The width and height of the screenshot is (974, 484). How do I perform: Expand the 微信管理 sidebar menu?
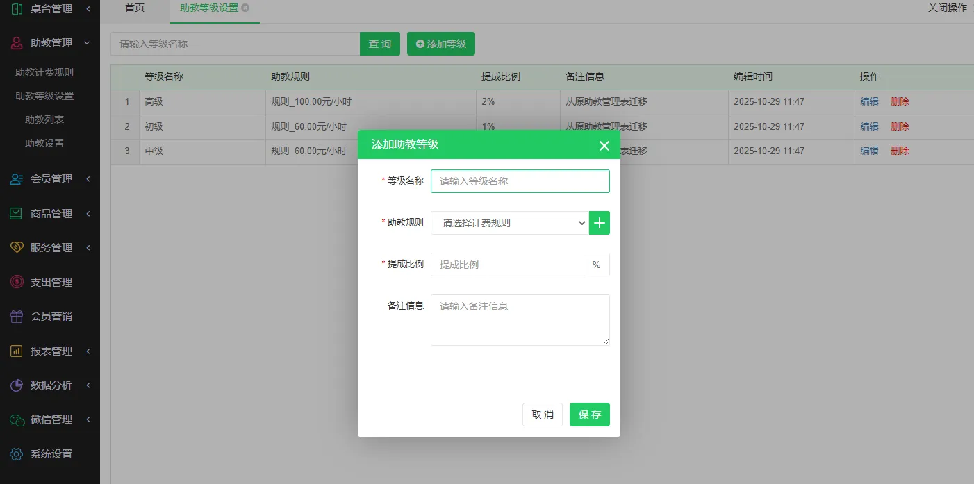point(51,419)
